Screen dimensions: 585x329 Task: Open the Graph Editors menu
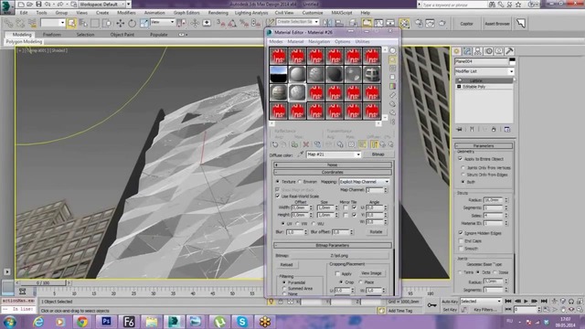186,13
